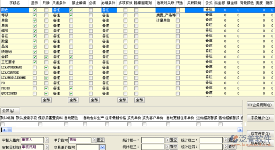
Task: Click the horizontal scrollbar left arrow
Action: coord(5,130)
